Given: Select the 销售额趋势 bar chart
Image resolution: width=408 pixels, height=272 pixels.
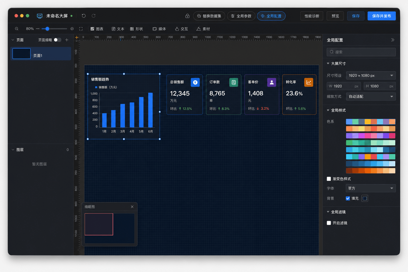Looking at the screenshot, I should [124, 106].
